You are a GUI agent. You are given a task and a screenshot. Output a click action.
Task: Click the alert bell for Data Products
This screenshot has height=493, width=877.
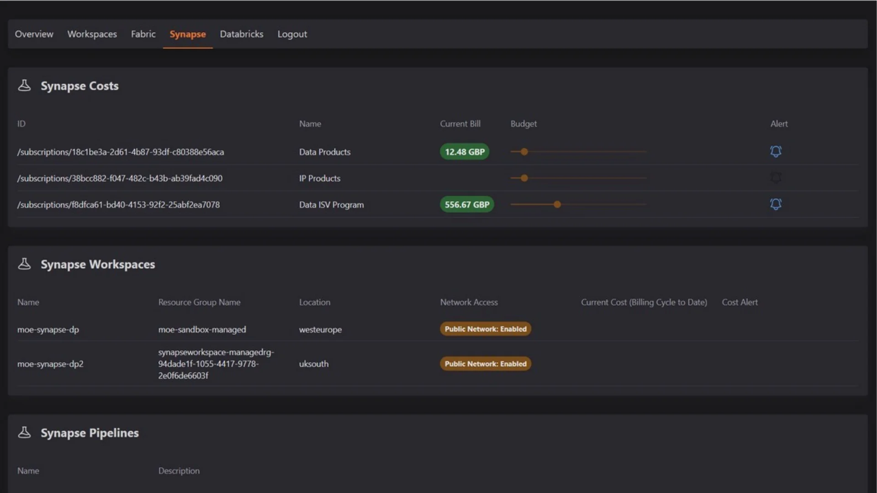click(776, 151)
